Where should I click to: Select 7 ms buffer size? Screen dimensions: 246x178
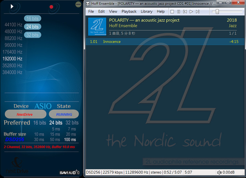[72, 129]
